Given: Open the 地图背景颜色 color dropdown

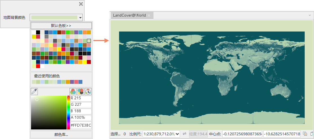Looking at the screenshot, I should point(80,18).
